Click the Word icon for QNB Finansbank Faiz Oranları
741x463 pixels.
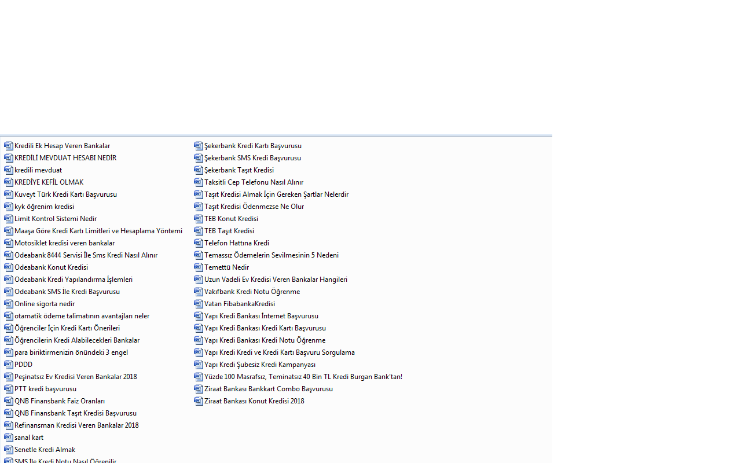pyautogui.click(x=9, y=401)
